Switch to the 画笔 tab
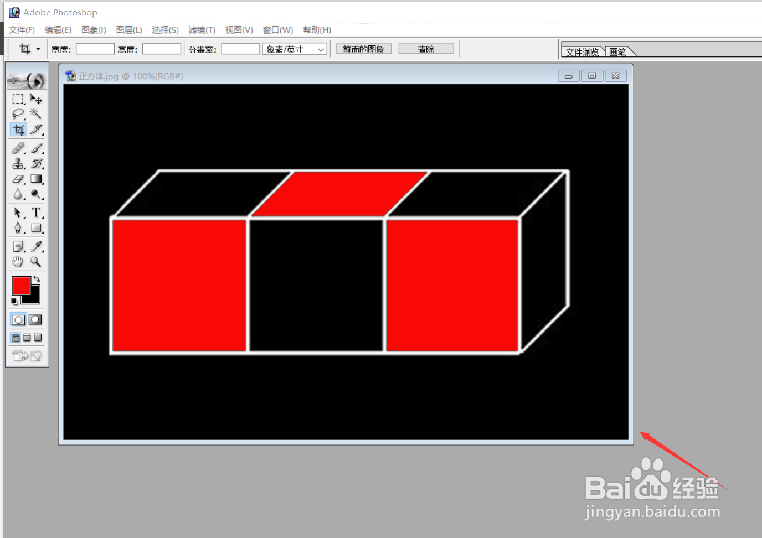This screenshot has height=538, width=762. (x=618, y=51)
